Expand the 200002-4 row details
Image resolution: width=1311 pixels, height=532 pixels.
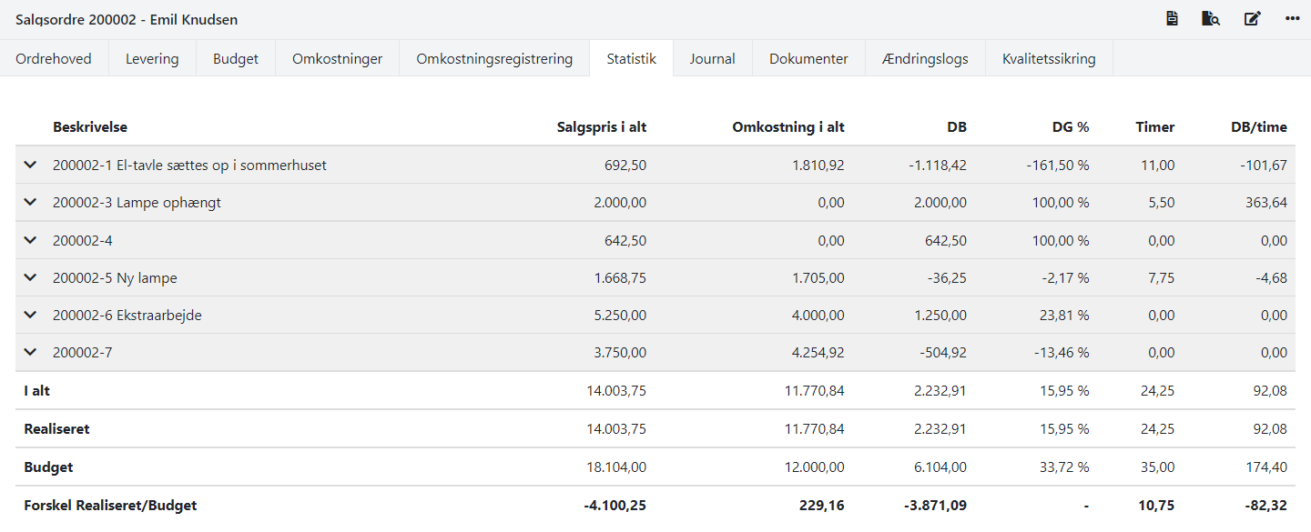[x=30, y=239]
